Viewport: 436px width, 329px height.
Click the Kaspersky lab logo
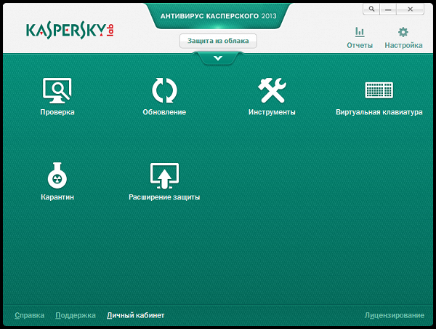pos(70,31)
